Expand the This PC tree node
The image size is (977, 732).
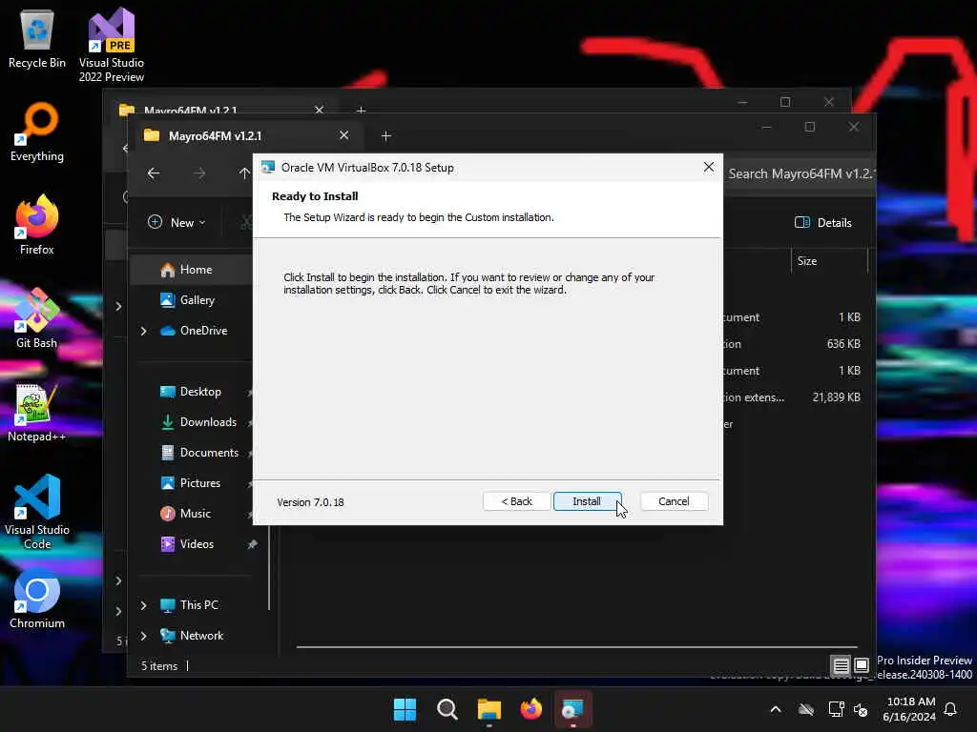pos(143,605)
